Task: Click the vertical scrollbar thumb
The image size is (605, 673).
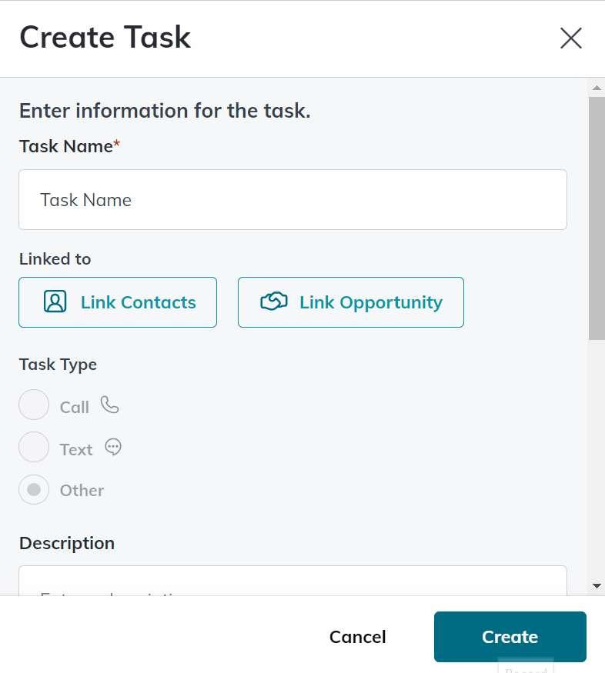Action: (x=597, y=217)
